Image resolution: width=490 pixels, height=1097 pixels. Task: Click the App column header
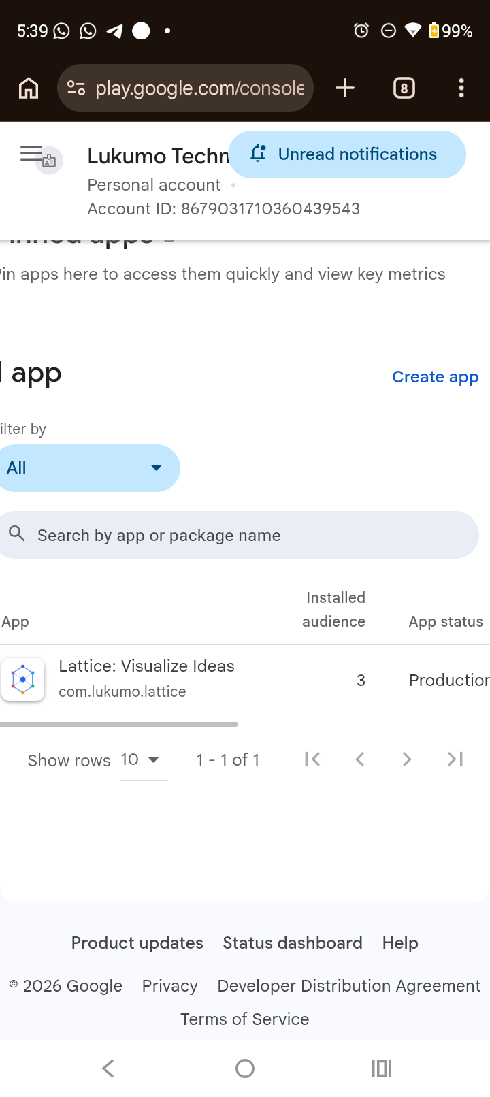[x=15, y=622]
